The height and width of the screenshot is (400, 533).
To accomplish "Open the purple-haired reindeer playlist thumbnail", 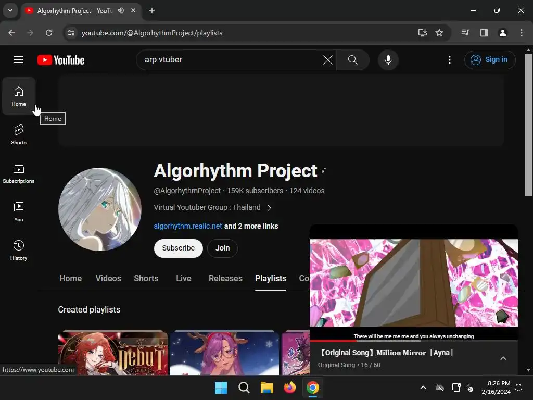I will coord(224,354).
